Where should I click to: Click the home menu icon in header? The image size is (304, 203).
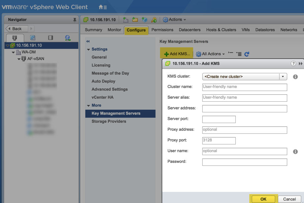click(102, 7)
